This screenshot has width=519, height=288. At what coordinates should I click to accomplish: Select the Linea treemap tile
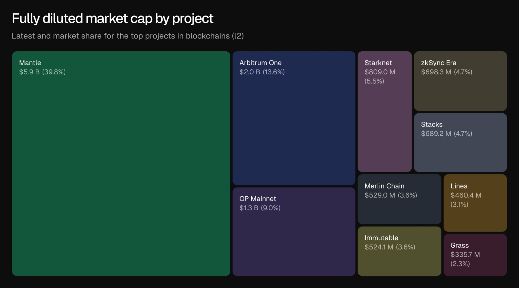[x=475, y=203]
